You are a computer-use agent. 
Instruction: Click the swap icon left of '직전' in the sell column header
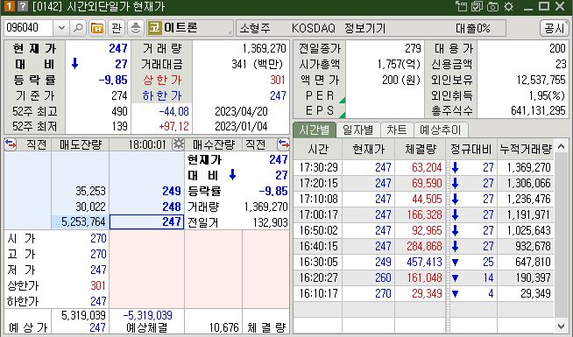11,144
